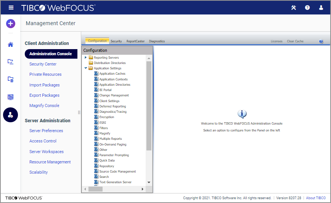Image resolution: width=331 pixels, height=203 pixels.
Task: Select Deferred Reporting in the tree
Action: tap(112, 106)
